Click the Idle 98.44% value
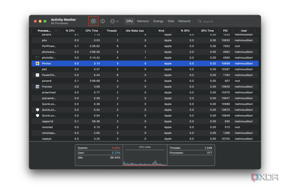Screen dimensions: 290x193 click(115, 158)
